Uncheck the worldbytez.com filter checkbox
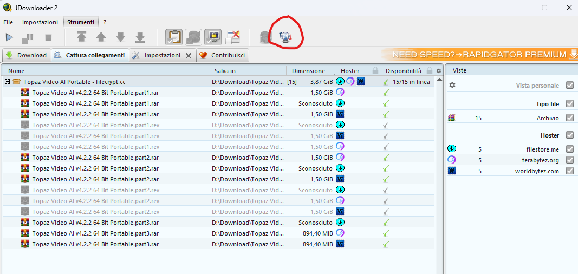 click(570, 171)
